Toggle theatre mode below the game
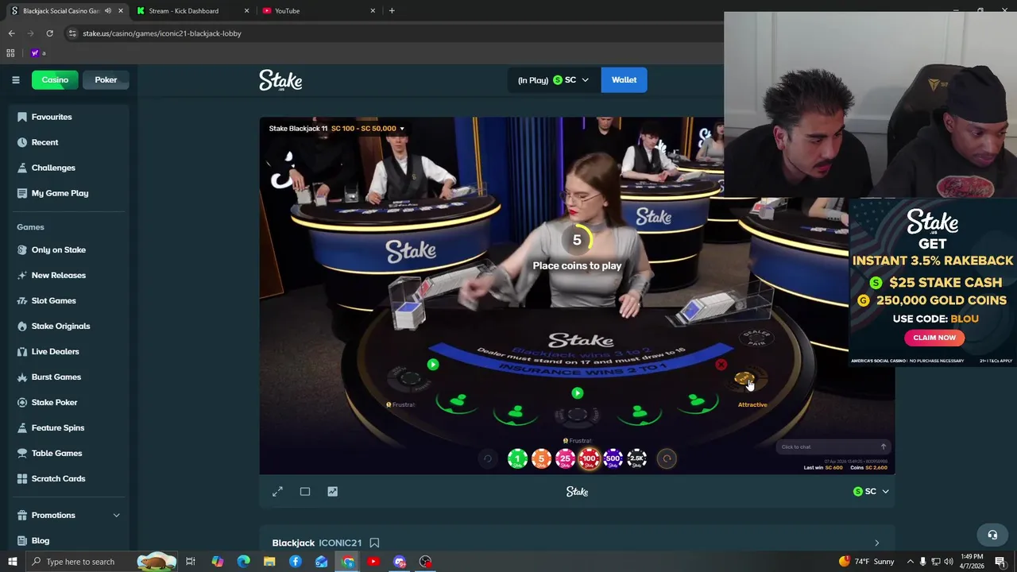This screenshot has width=1017, height=572. 305,492
